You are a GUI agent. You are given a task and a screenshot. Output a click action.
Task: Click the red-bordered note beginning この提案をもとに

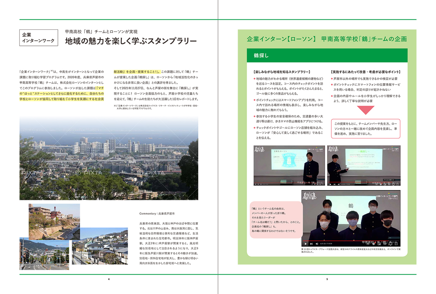(x=365, y=129)
